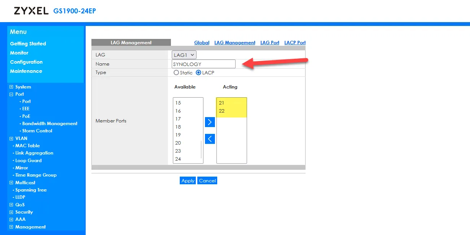This screenshot has height=235, width=470.
Task: Expand the QoS section
Action: (11, 205)
